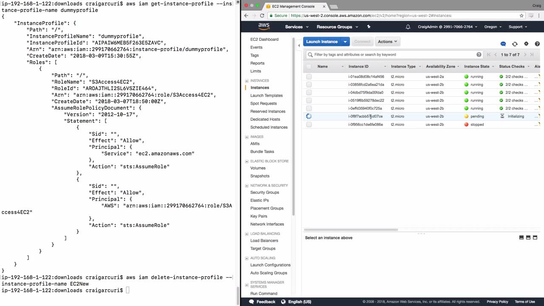The width and height of the screenshot is (544, 306).
Task: Open EC2 Dashboard in the sidebar
Action: [264, 40]
